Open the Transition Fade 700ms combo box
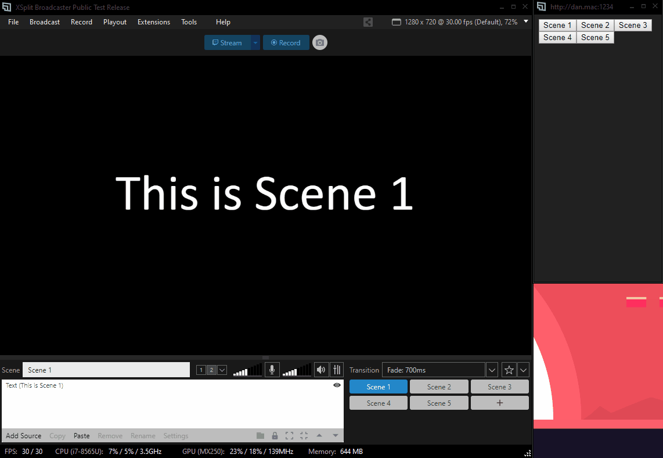The image size is (663, 458). pyautogui.click(x=434, y=370)
